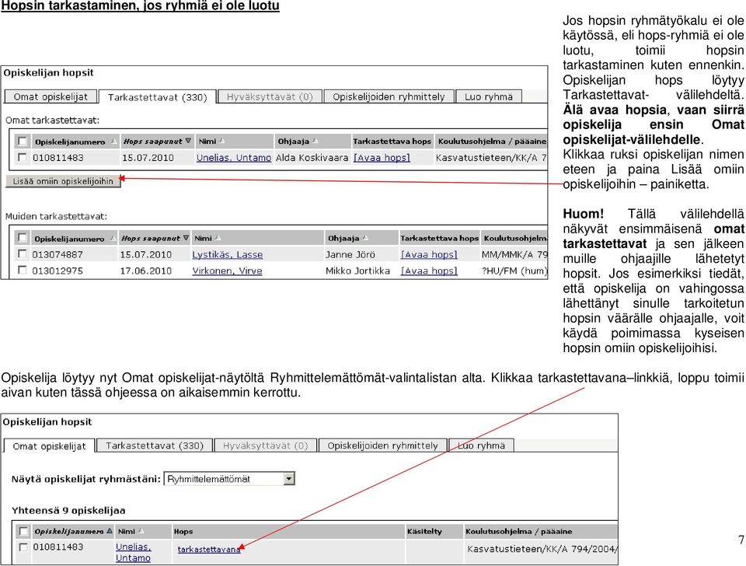
Task: Open Omat opiskelijat tab in upper panel
Action: (51, 96)
